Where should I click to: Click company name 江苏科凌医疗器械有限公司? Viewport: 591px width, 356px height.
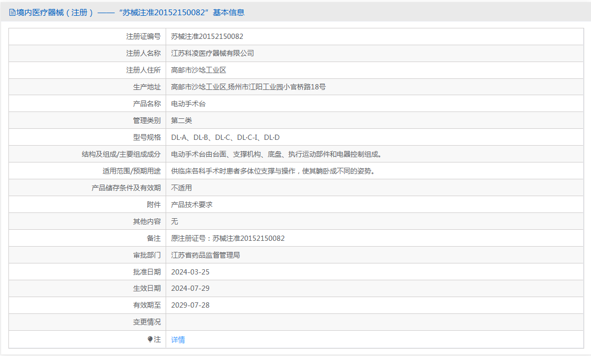[212, 53]
